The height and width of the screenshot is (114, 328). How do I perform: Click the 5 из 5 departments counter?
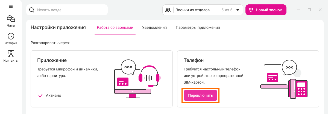(227, 10)
